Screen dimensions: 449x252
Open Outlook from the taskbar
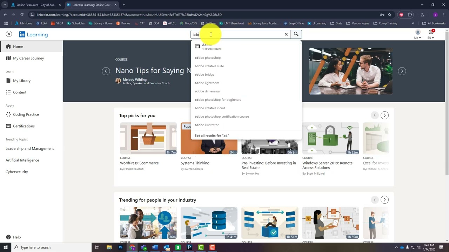pyautogui.click(x=166, y=247)
